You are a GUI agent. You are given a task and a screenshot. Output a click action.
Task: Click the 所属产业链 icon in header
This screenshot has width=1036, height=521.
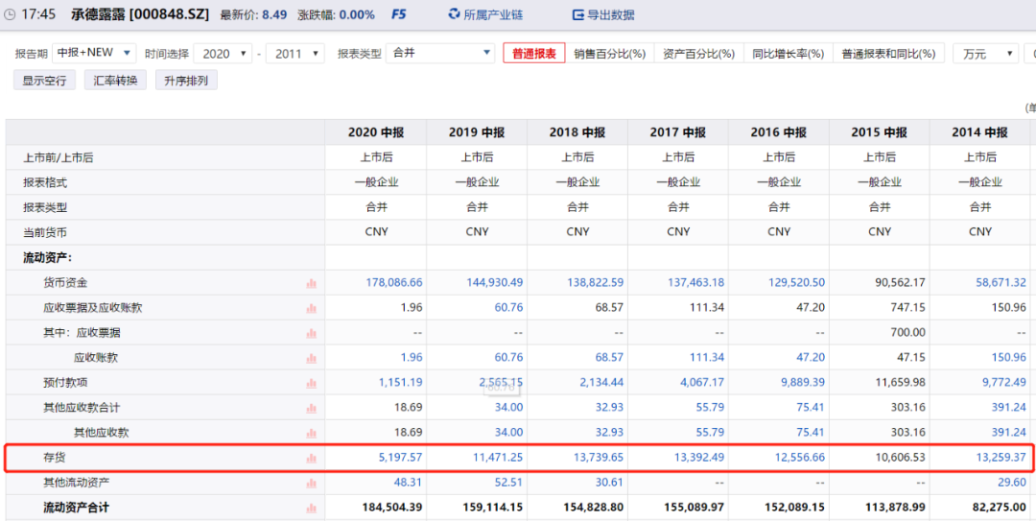(454, 15)
